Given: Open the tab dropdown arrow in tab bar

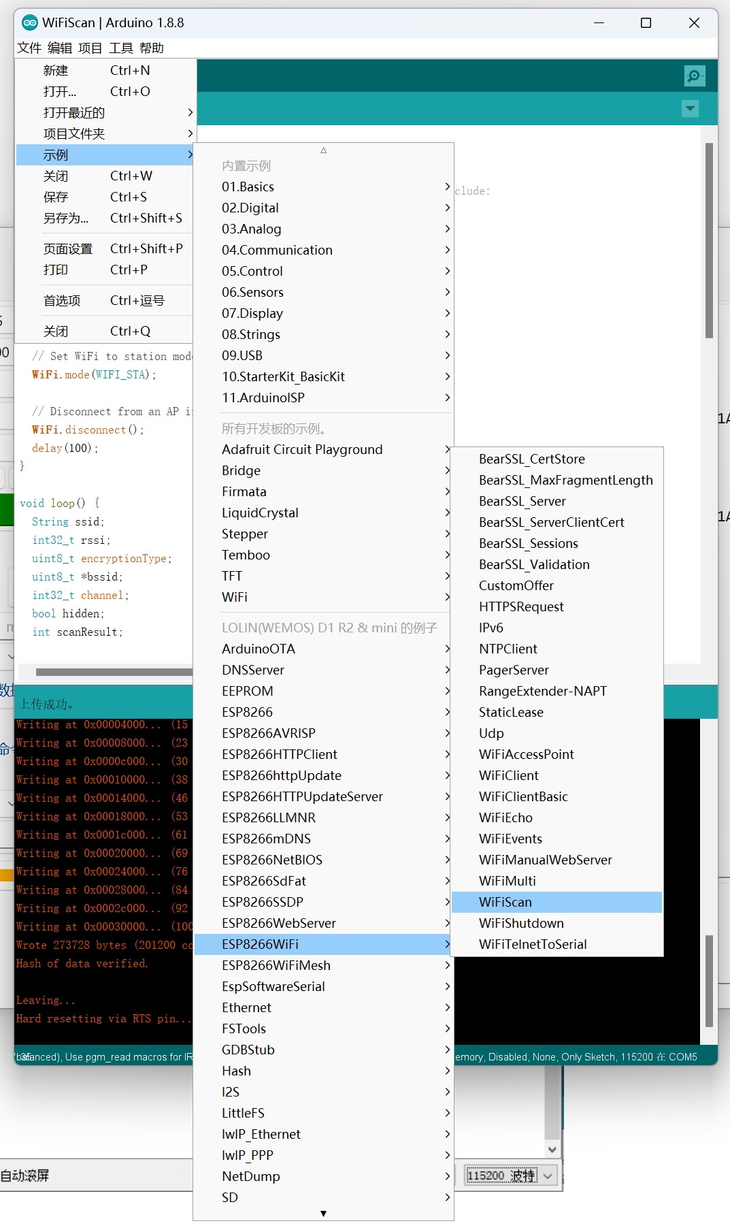Looking at the screenshot, I should point(690,108).
